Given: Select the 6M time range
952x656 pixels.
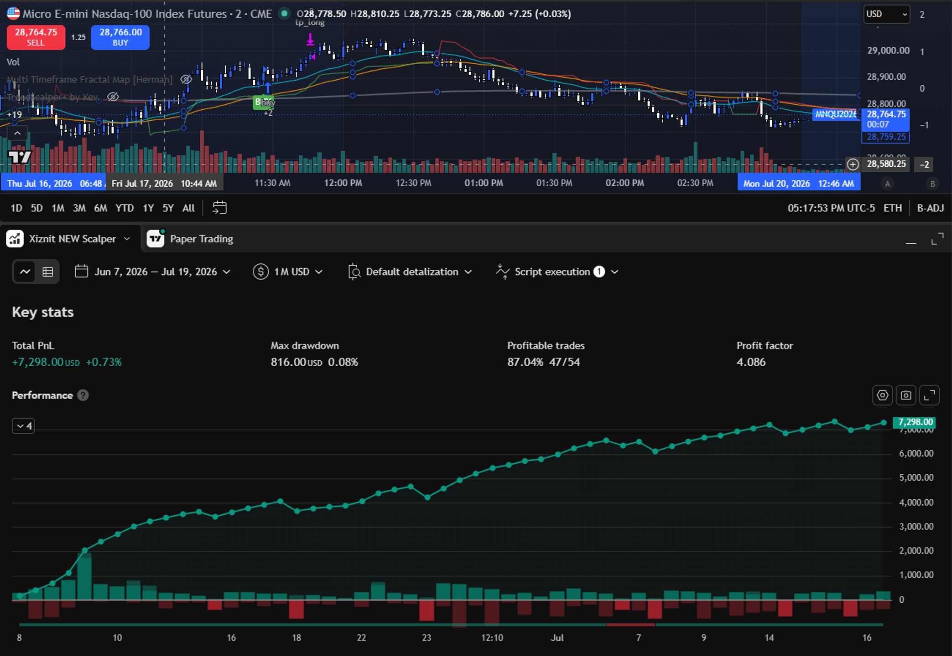Looking at the screenshot, I should (100, 208).
